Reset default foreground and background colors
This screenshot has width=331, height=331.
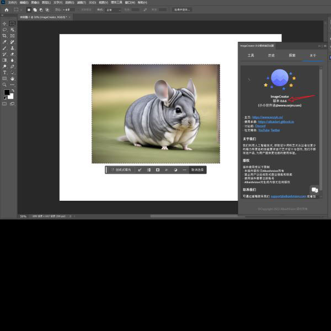[4, 98]
